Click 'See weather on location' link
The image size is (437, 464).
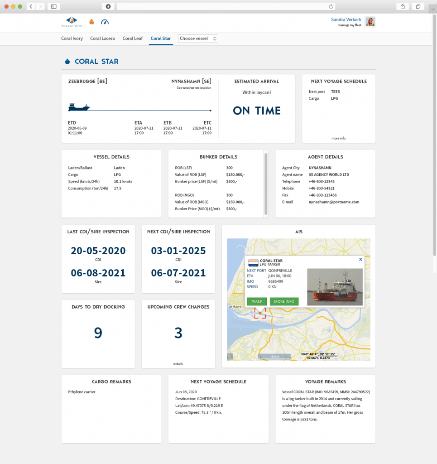click(x=194, y=88)
